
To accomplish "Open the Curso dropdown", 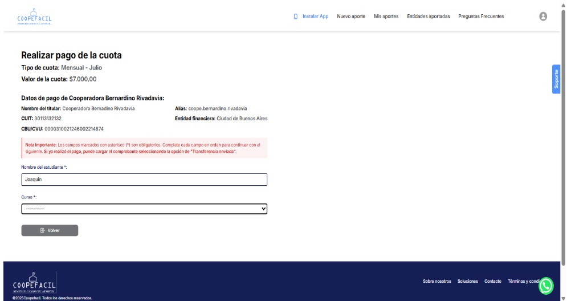I will point(144,209).
